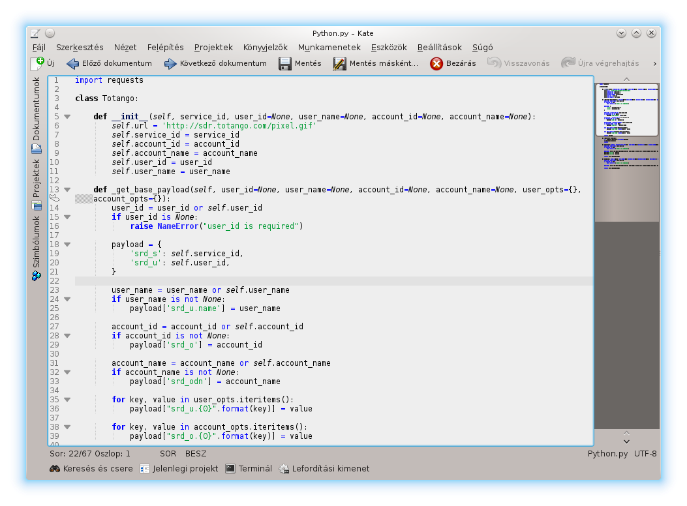Click the Visszavonás undo icon

pos(495,63)
